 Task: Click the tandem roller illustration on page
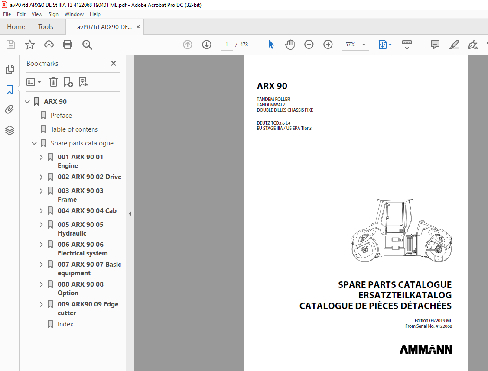[401, 230]
